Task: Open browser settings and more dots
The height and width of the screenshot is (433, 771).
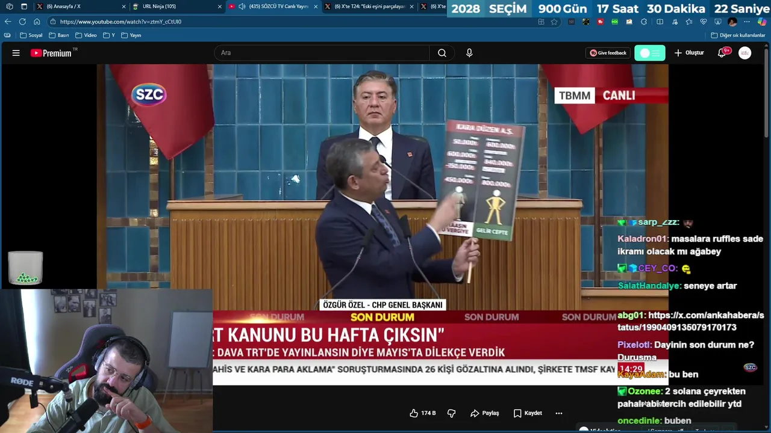Action: (x=747, y=22)
